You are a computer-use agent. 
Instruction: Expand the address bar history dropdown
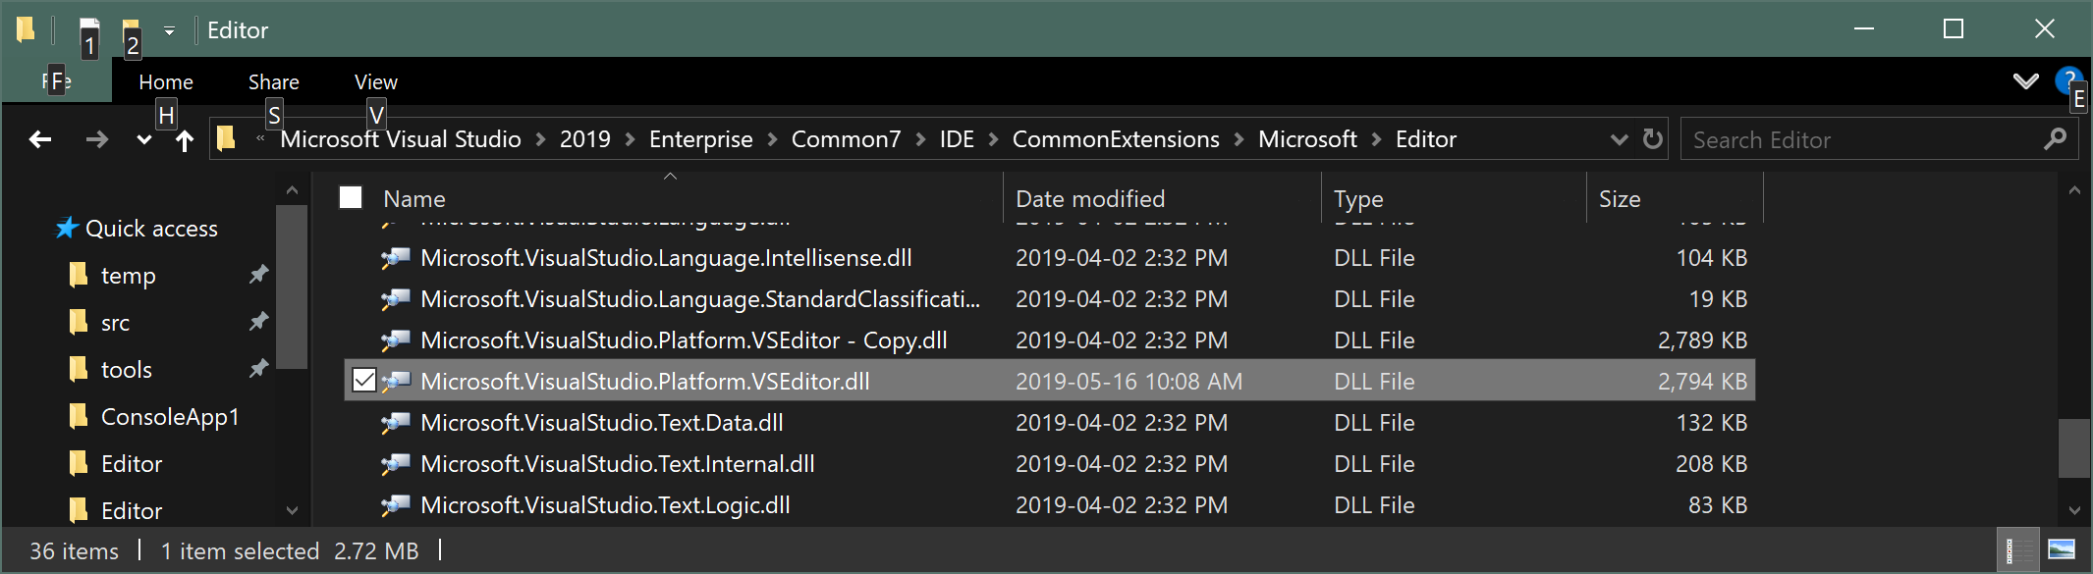click(x=1619, y=140)
